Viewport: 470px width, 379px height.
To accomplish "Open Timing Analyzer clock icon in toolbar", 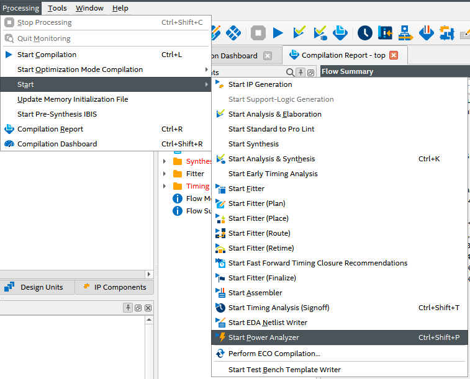I will click(365, 32).
